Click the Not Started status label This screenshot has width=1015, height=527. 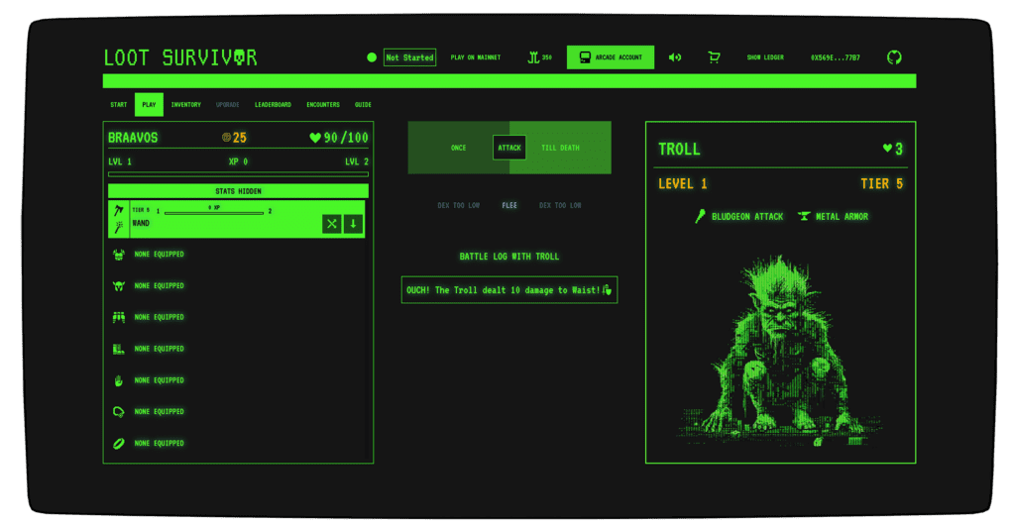(x=409, y=57)
